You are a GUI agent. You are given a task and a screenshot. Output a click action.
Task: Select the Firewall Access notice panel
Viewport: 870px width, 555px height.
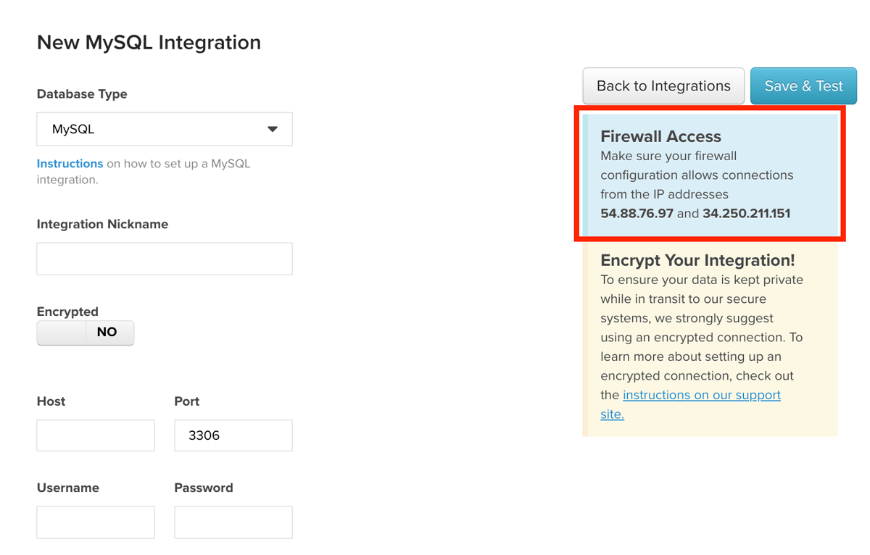click(x=710, y=174)
